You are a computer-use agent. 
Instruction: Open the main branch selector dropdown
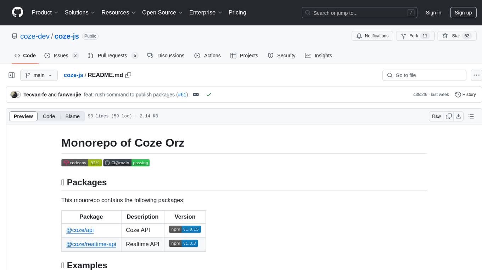click(39, 75)
